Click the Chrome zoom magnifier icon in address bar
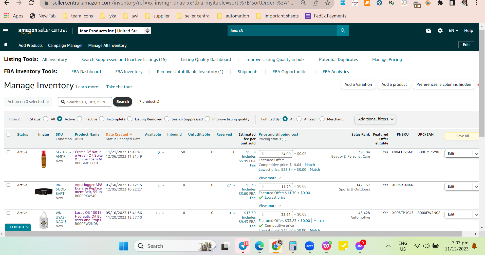The width and height of the screenshot is (485, 255). point(303,3)
